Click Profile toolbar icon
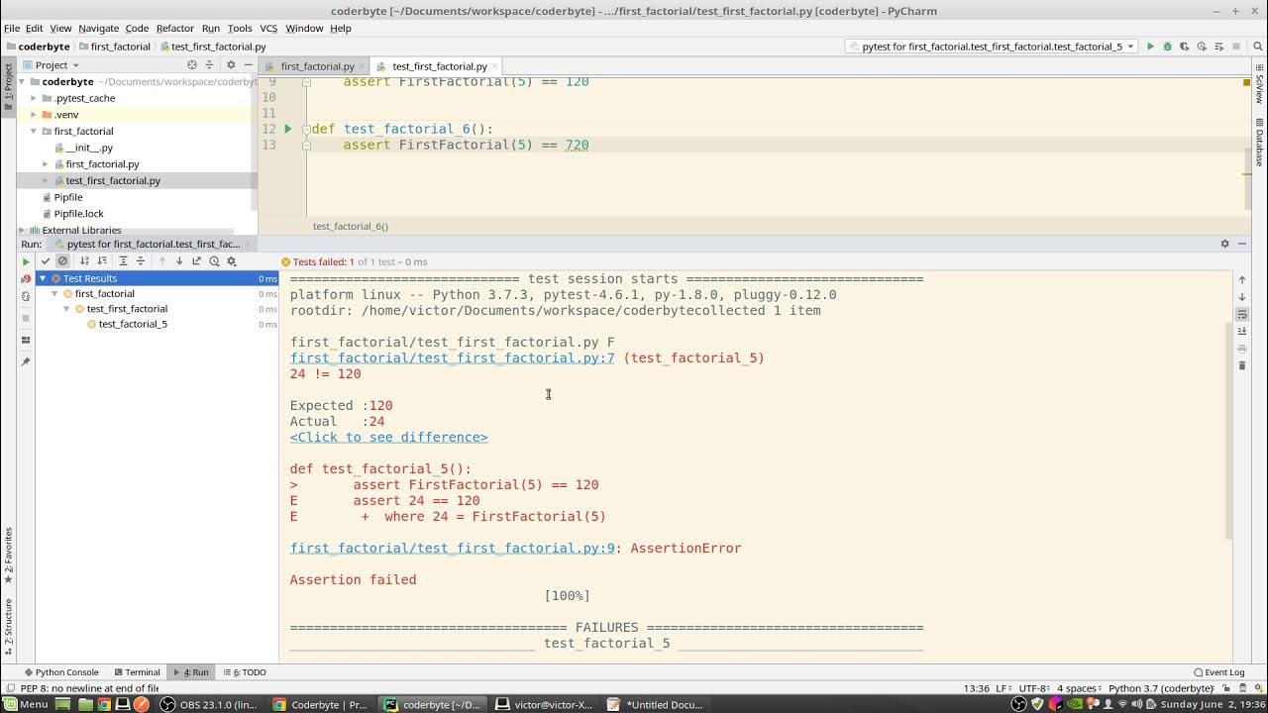The image size is (1268, 713). tap(1202, 47)
